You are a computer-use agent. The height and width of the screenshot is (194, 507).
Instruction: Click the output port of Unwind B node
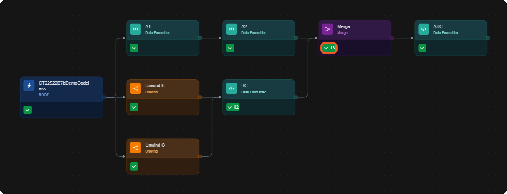pos(200,97)
